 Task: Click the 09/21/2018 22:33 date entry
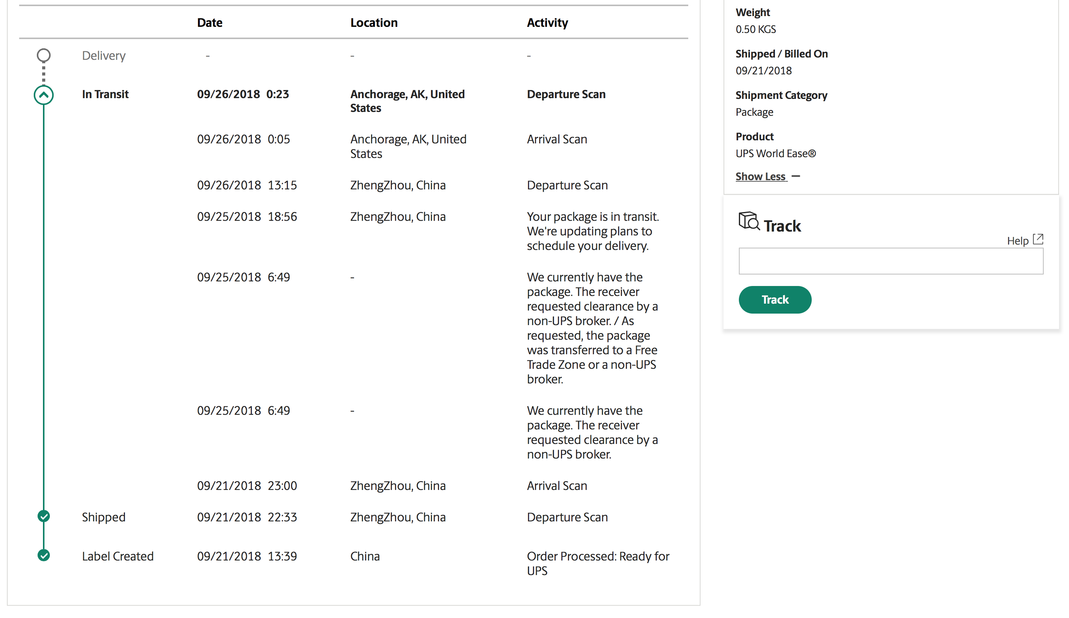pos(247,517)
